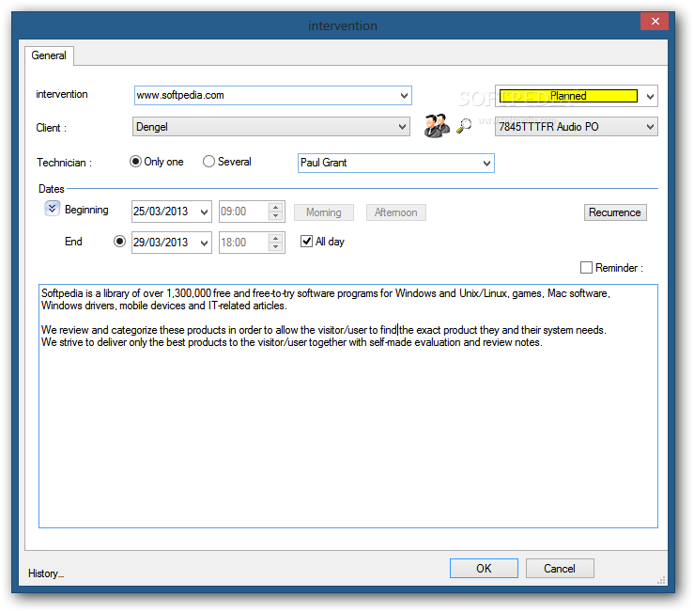Click the yellow Planned color swatch

[x=568, y=96]
